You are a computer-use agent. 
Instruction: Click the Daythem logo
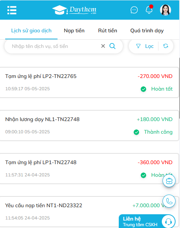(x=74, y=10)
